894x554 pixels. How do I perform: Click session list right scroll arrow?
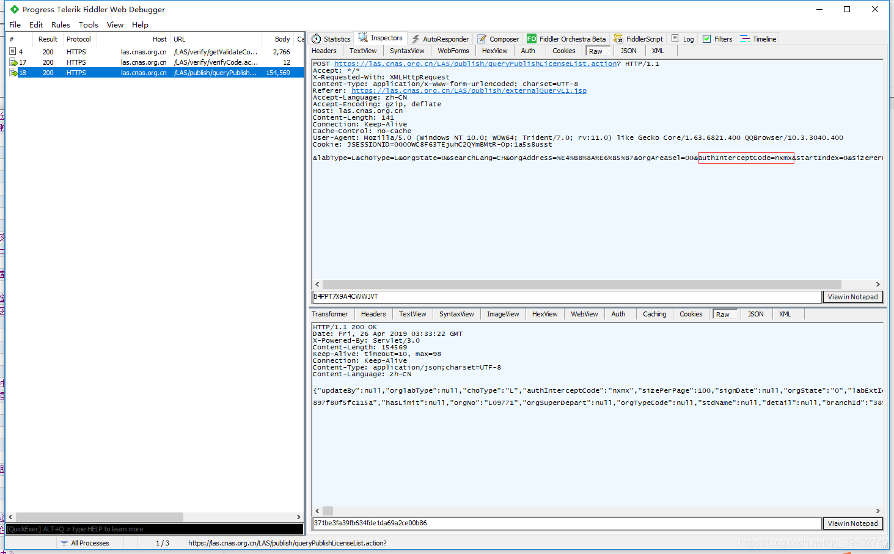click(x=298, y=517)
